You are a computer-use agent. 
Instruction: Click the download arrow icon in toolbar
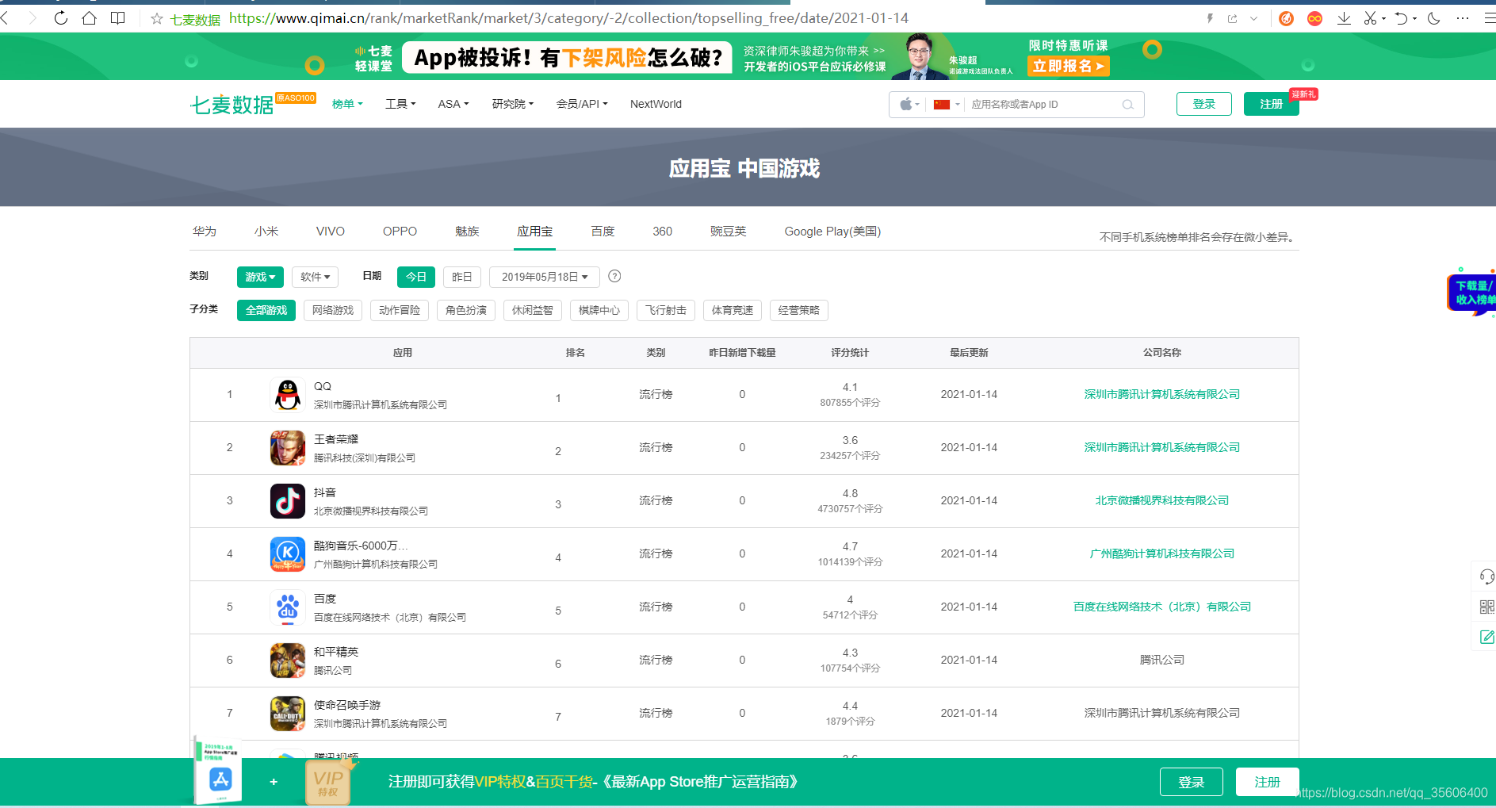click(x=1344, y=18)
